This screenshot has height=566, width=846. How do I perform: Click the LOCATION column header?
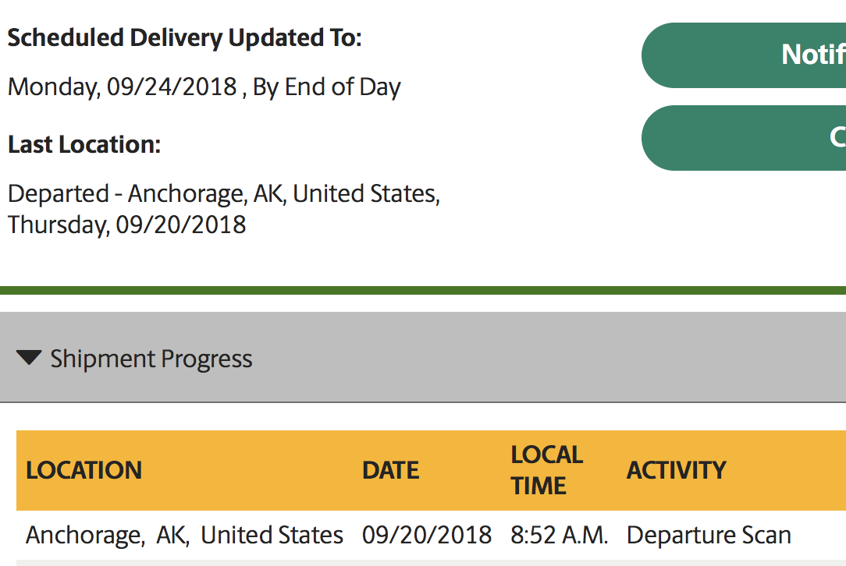click(x=84, y=470)
